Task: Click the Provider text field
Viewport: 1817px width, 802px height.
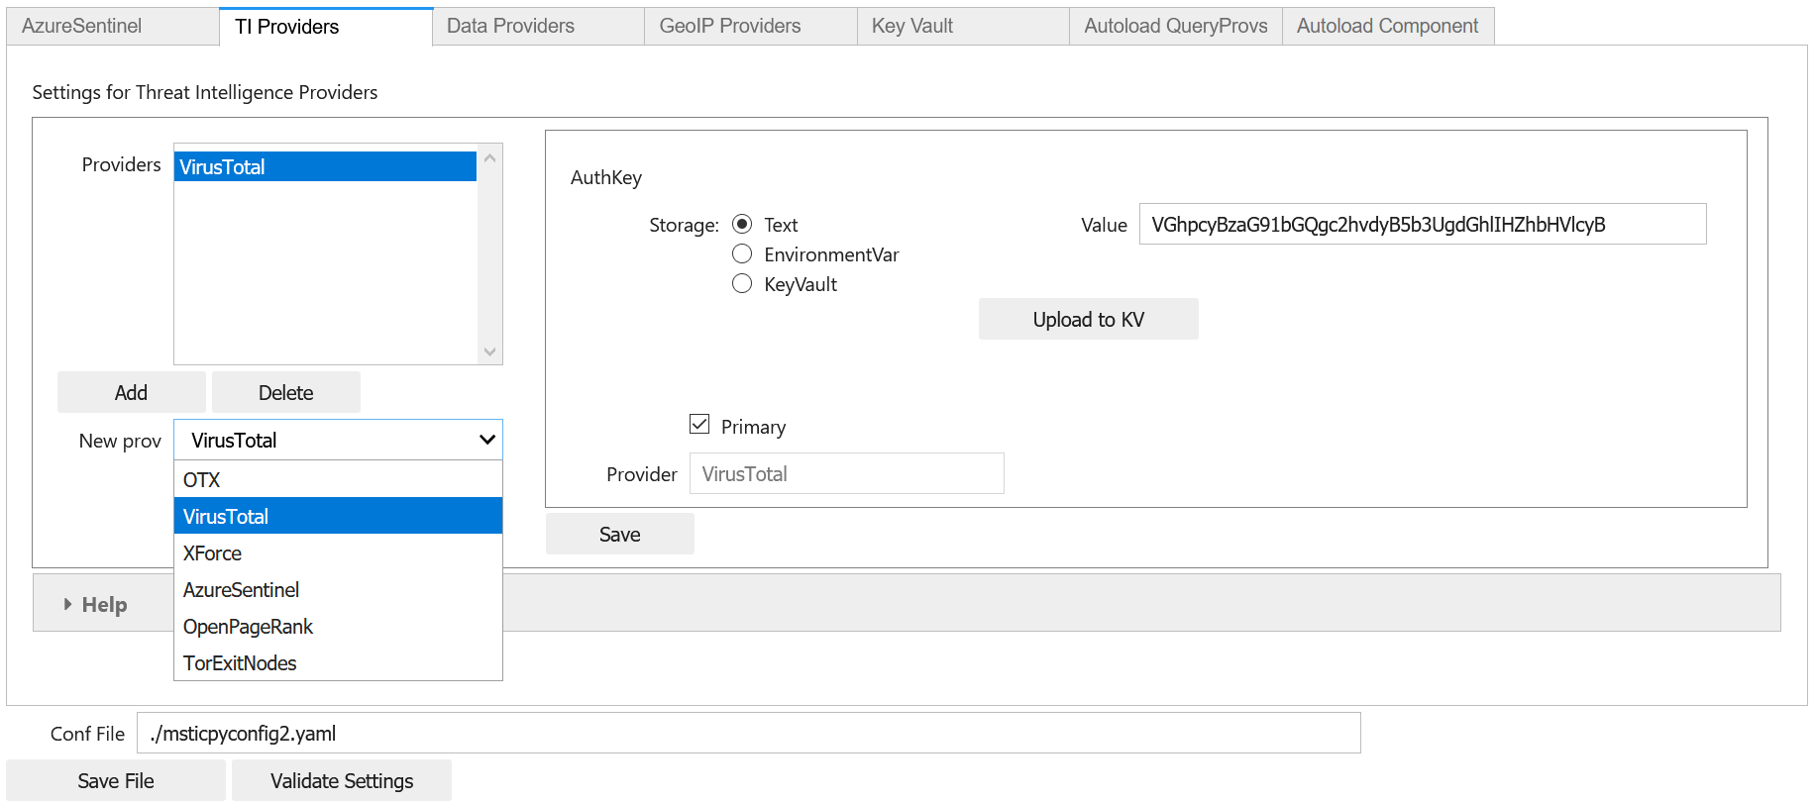Action: point(847,473)
